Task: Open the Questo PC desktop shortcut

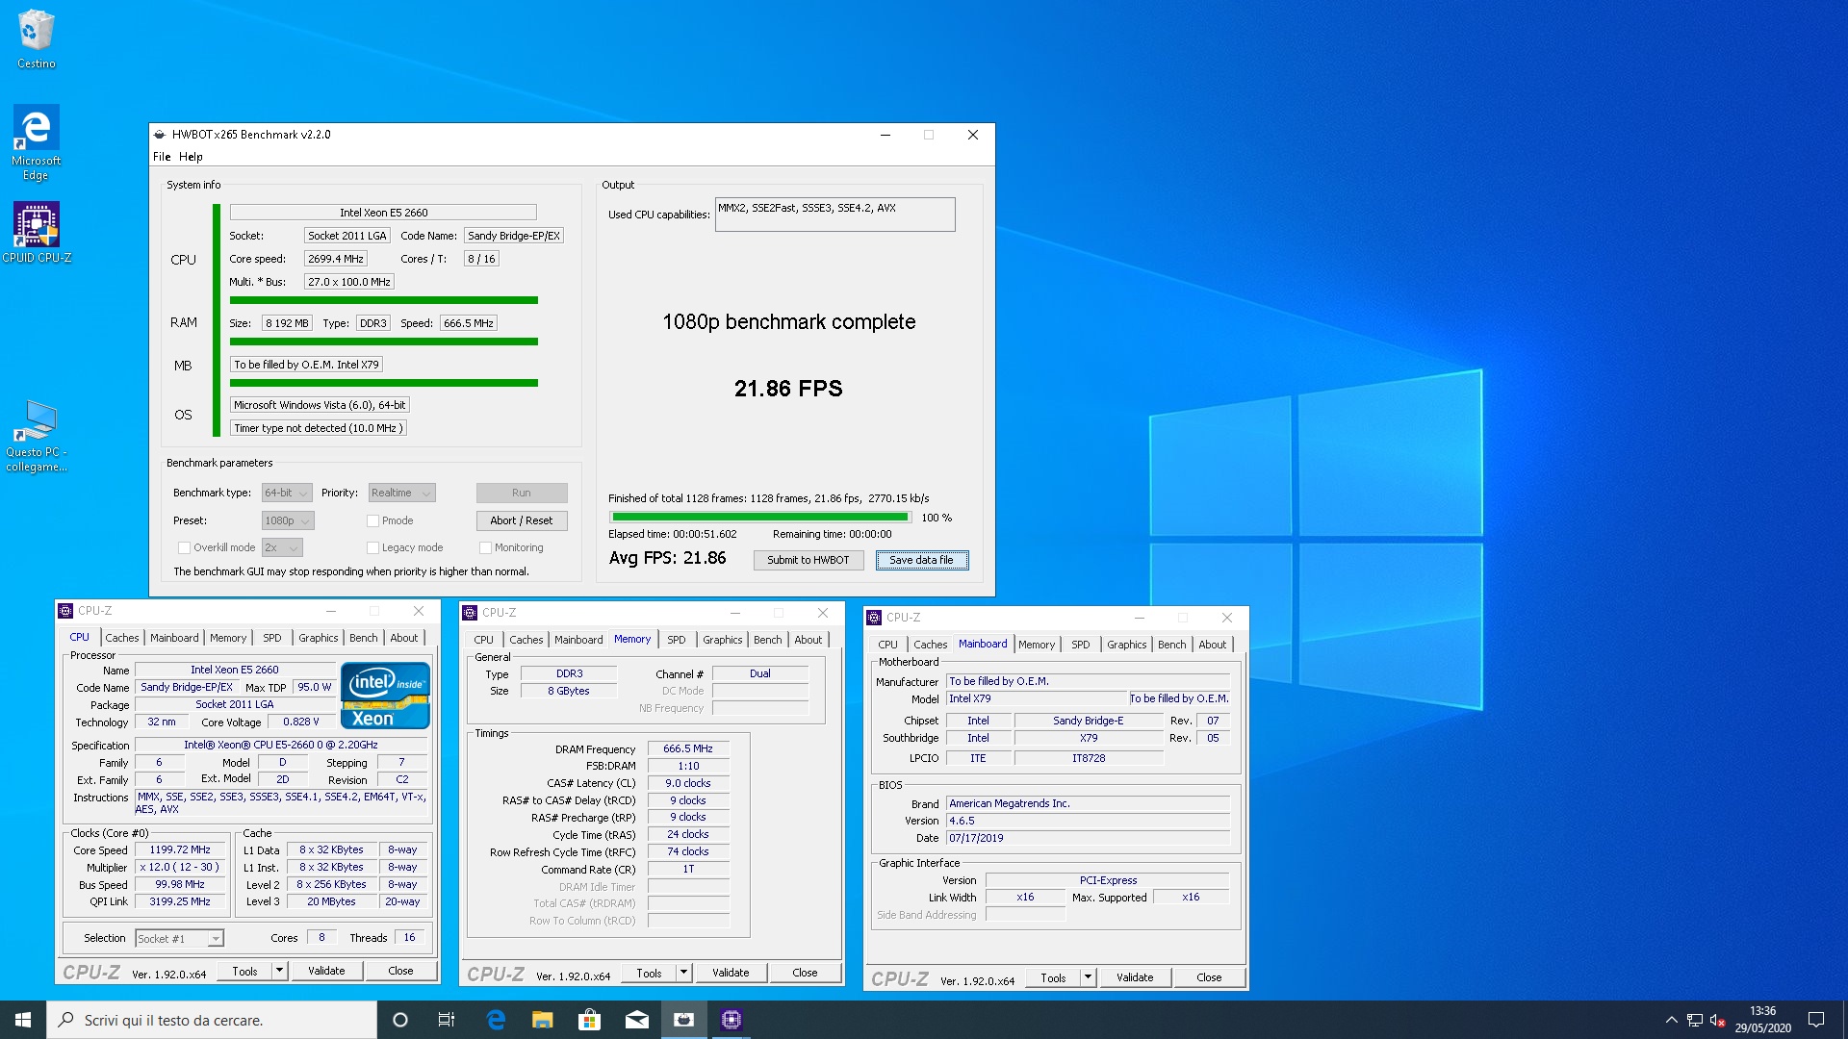Action: (x=37, y=437)
